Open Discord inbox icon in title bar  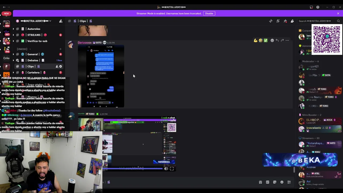click(x=311, y=7)
